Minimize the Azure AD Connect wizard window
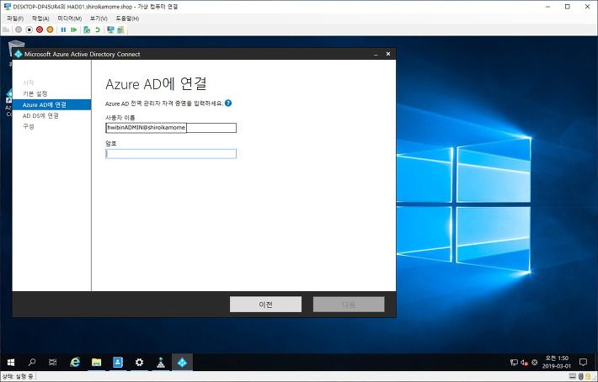The image size is (598, 382). (x=376, y=54)
